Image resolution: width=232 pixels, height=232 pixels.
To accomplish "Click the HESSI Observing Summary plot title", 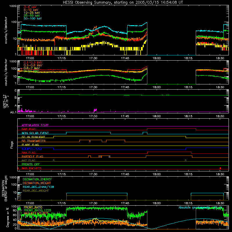I will point(123,3).
